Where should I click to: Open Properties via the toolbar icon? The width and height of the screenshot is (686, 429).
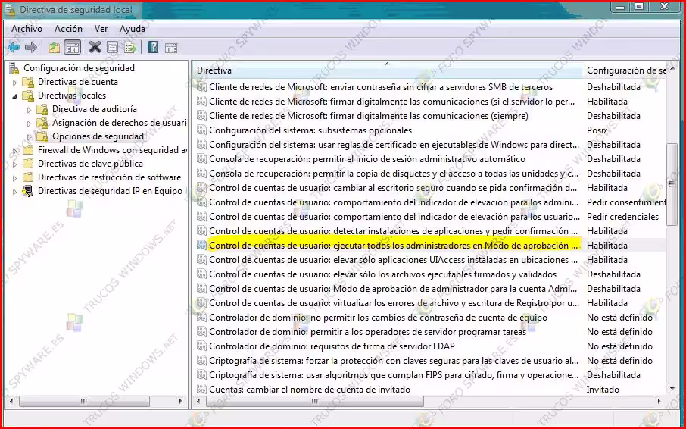coord(112,47)
